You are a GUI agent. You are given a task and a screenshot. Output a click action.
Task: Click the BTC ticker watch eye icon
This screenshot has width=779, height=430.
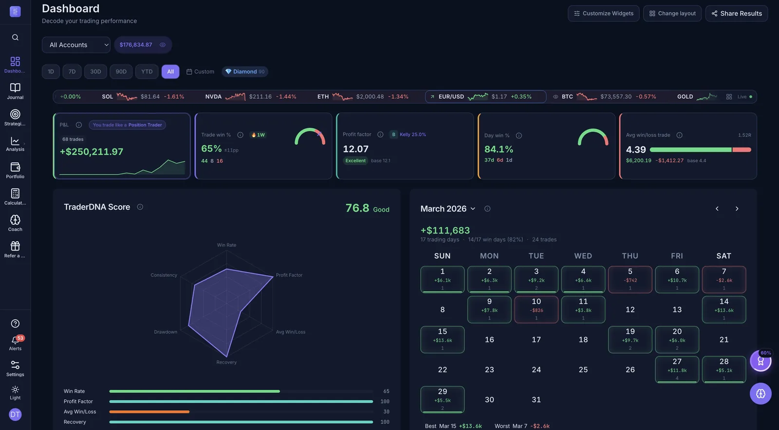pyautogui.click(x=556, y=97)
